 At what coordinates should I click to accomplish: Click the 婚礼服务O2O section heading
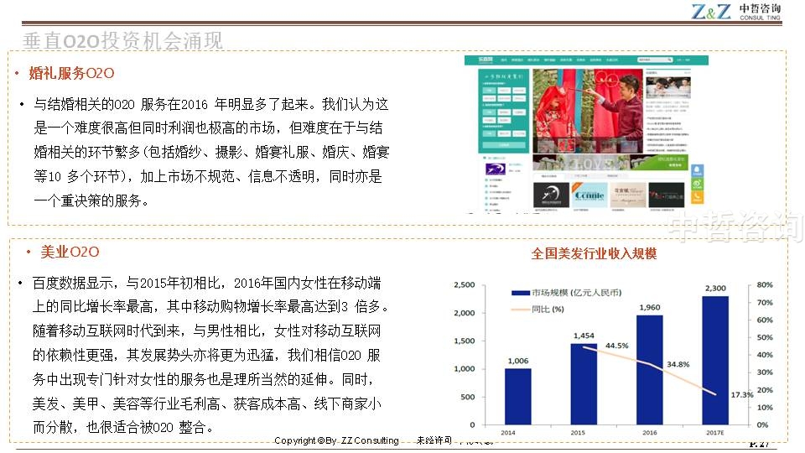[x=71, y=73]
